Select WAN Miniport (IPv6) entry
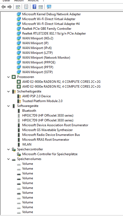The image size is (123, 216). [x=37, y=48]
